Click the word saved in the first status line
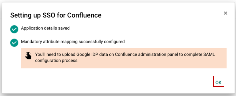 click(64, 28)
